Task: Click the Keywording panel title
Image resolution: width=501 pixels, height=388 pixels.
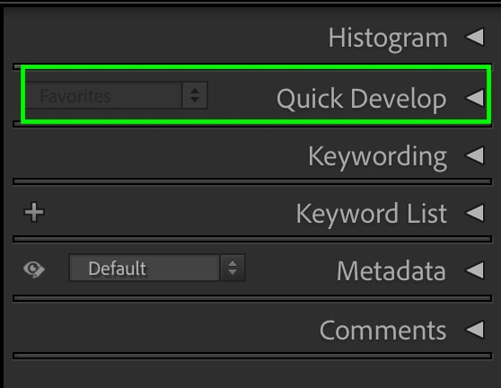Action: coord(377,157)
